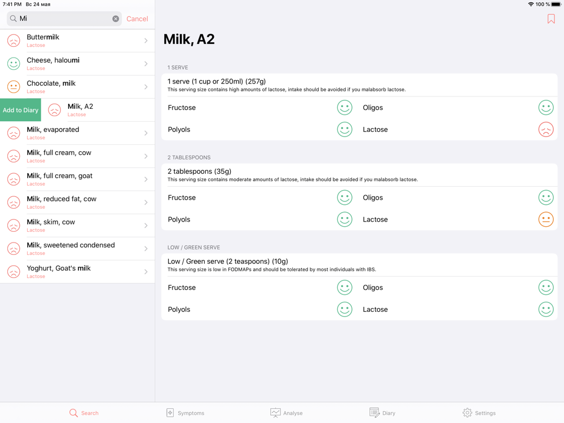This screenshot has height=423, width=564.
Task: Tap the bookmark icon for Milk, A2
Action: coord(550,19)
